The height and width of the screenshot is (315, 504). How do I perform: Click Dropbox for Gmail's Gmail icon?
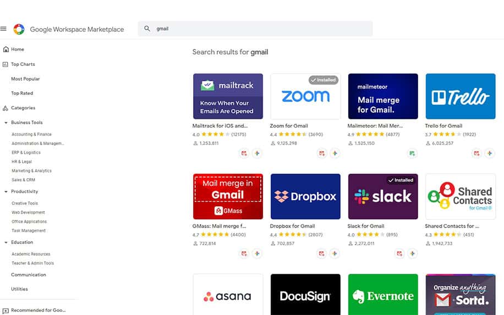click(x=322, y=253)
